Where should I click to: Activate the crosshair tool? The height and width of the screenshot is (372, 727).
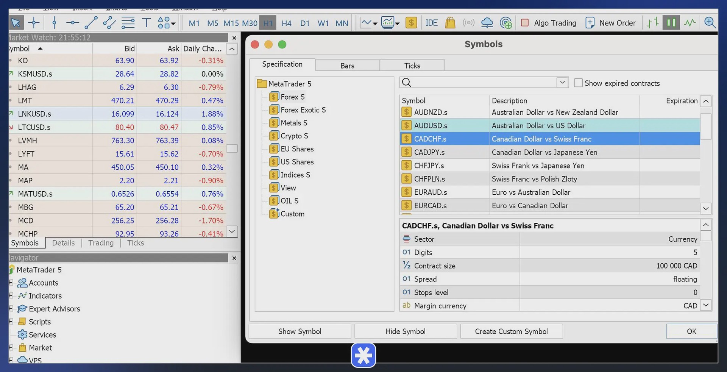coord(34,23)
